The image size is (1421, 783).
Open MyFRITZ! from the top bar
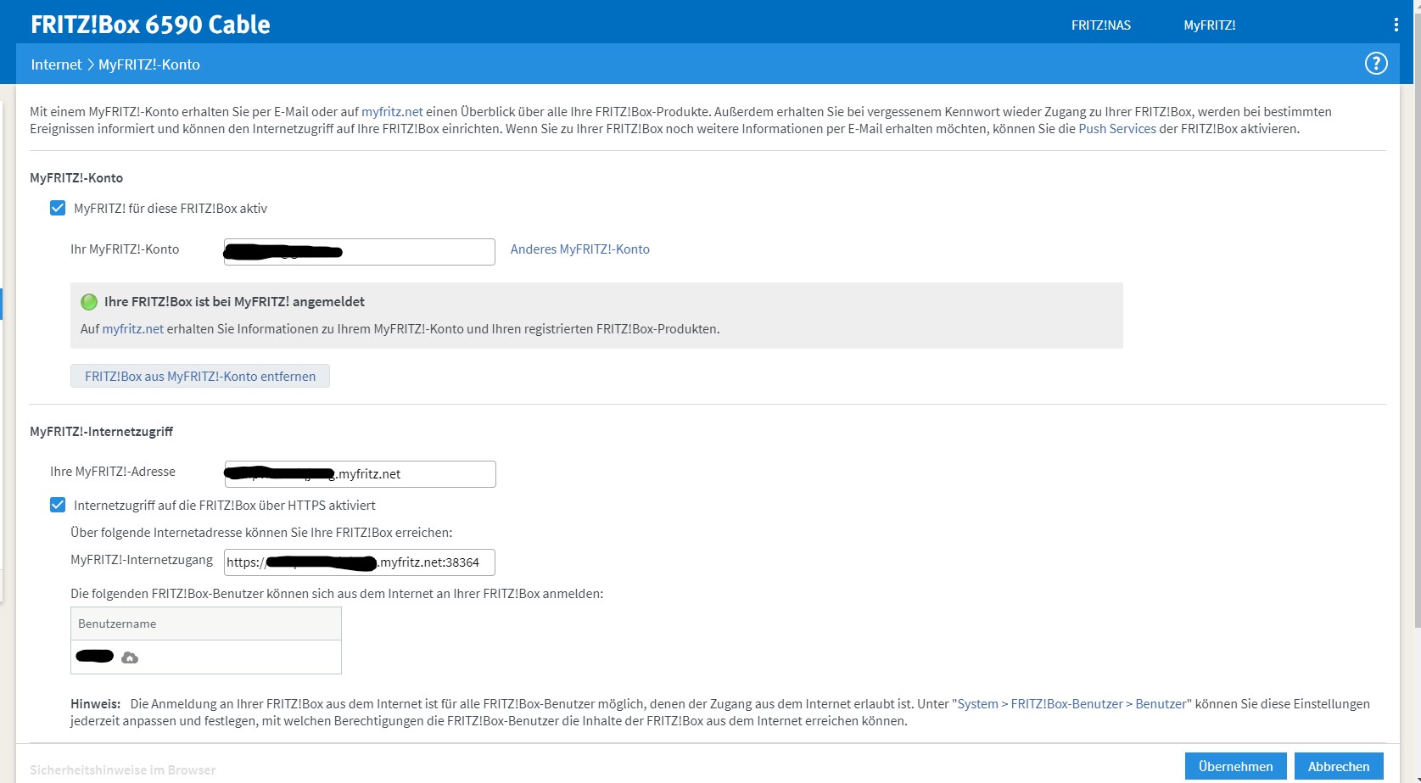pyautogui.click(x=1209, y=25)
